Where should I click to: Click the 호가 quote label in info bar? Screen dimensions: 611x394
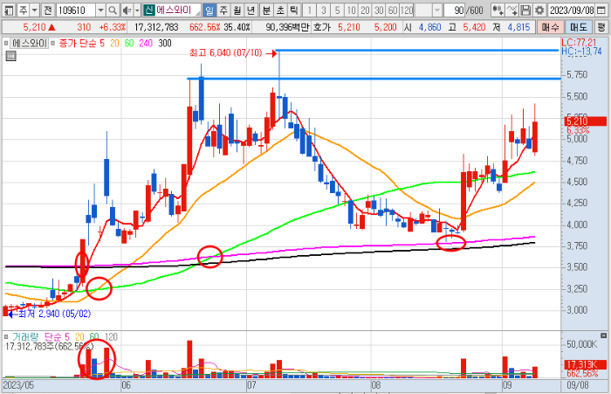[x=322, y=27]
